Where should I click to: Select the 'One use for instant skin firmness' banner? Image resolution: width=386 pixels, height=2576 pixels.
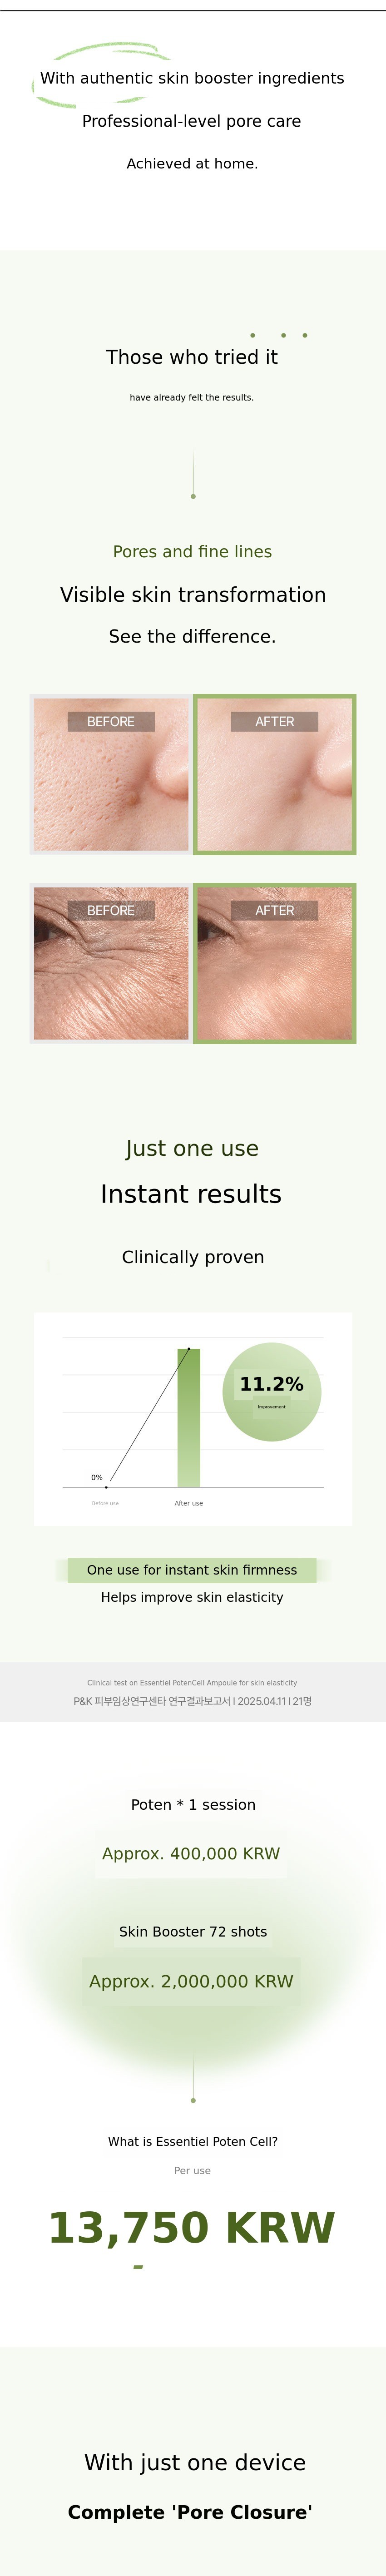192,1570
